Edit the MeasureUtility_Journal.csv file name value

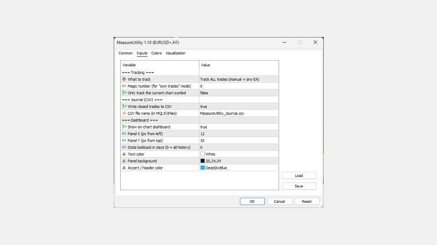pyautogui.click(x=239, y=113)
